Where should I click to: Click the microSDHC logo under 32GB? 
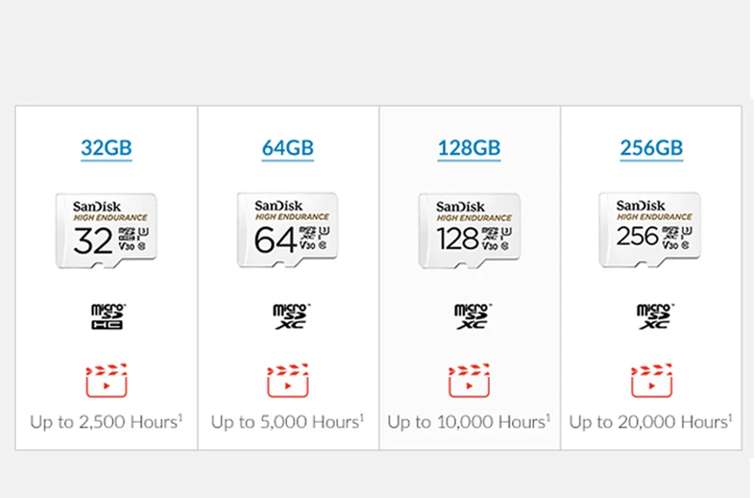(107, 317)
